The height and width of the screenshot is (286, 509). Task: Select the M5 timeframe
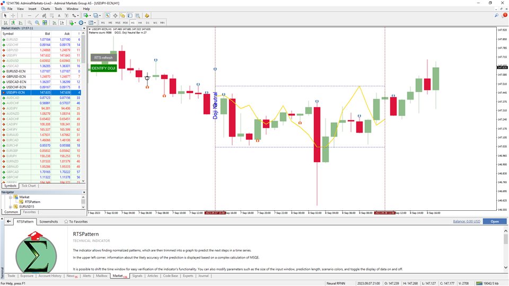tap(110, 23)
